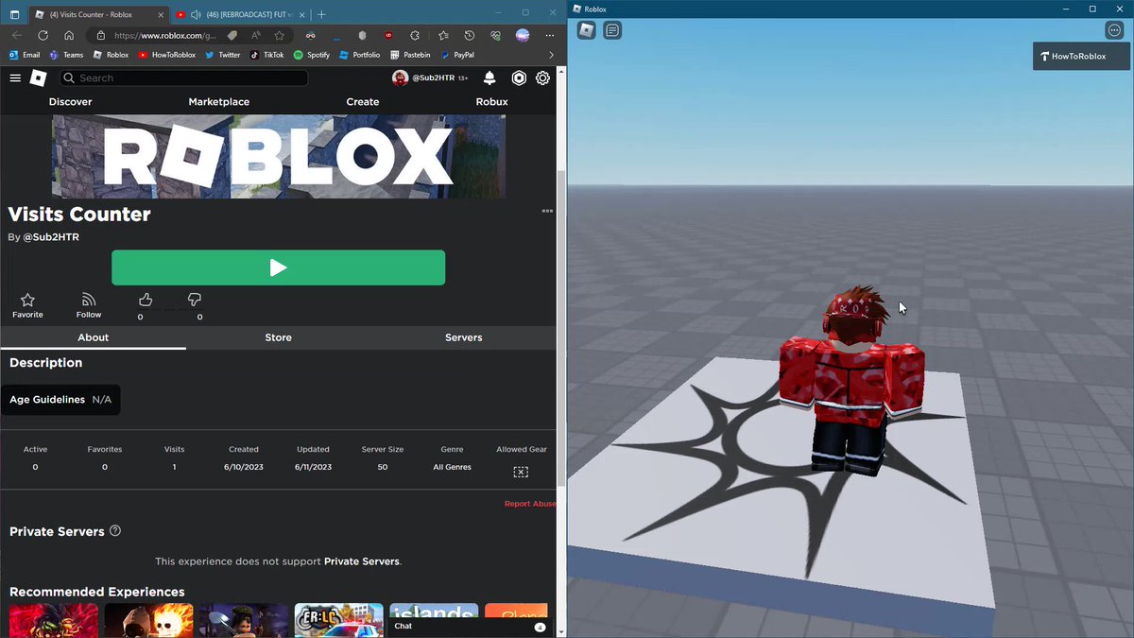
Task: Open the hamburger menu beside the Roblox logo
Action: pos(15,78)
